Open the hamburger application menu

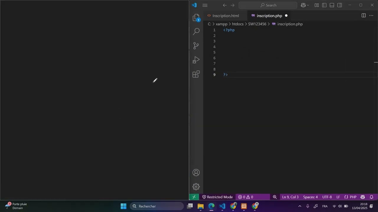205,5
